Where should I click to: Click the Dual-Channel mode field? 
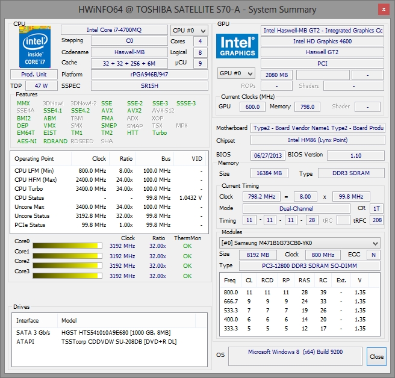click(x=296, y=208)
